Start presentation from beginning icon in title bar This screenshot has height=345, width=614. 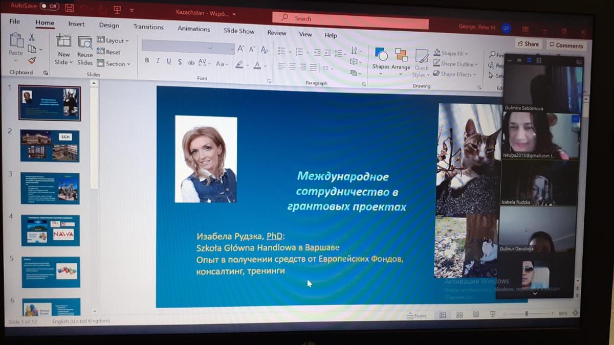tap(117, 9)
